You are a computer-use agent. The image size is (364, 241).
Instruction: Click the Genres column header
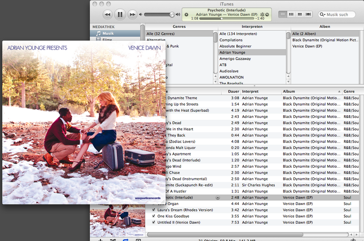click(x=179, y=26)
